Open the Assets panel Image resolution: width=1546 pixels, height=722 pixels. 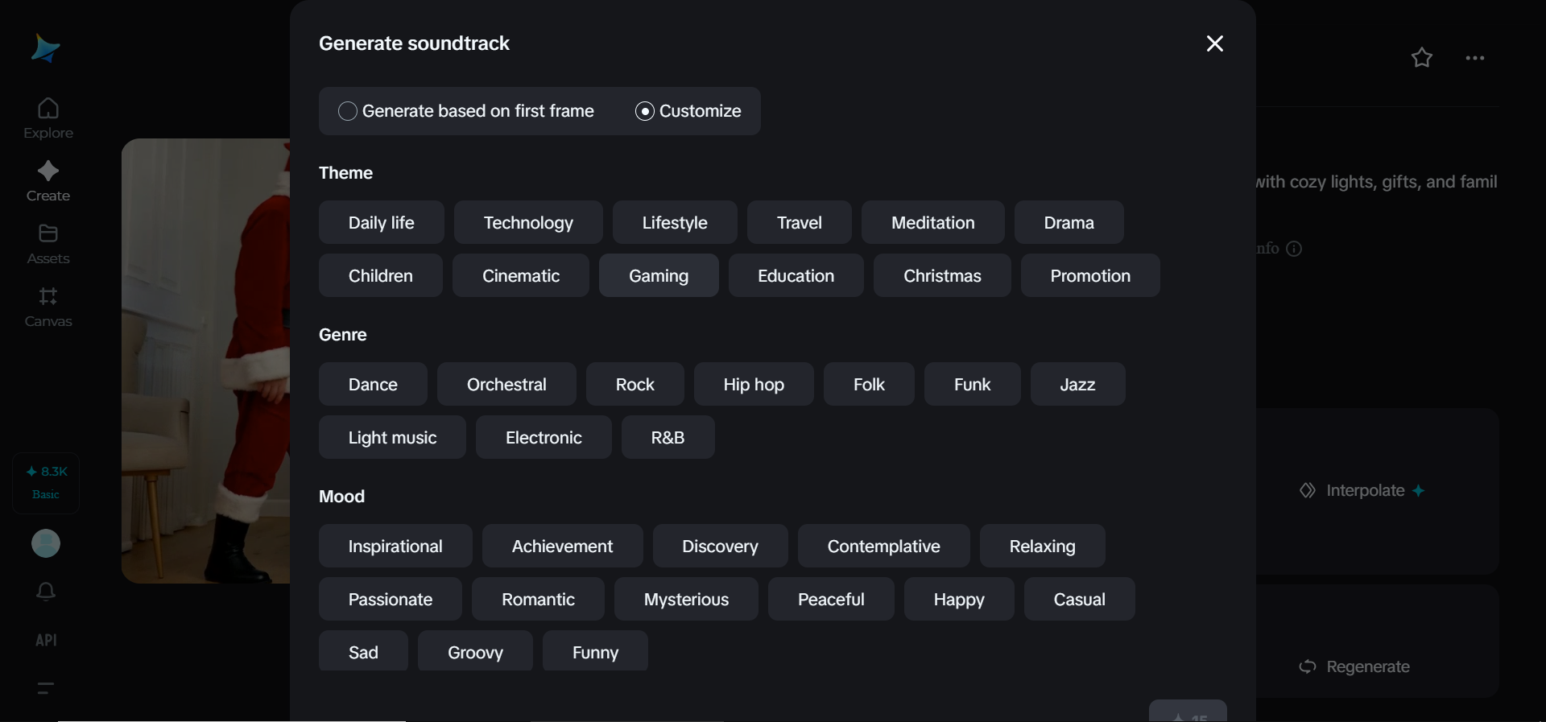click(48, 243)
